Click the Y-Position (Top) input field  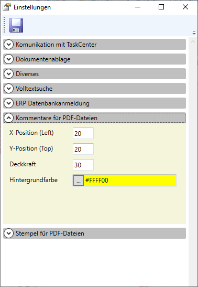(x=83, y=149)
